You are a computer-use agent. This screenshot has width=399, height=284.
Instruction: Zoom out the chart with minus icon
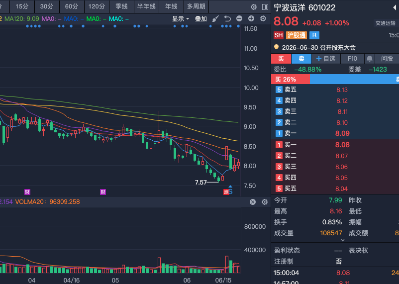[x=239, y=18]
